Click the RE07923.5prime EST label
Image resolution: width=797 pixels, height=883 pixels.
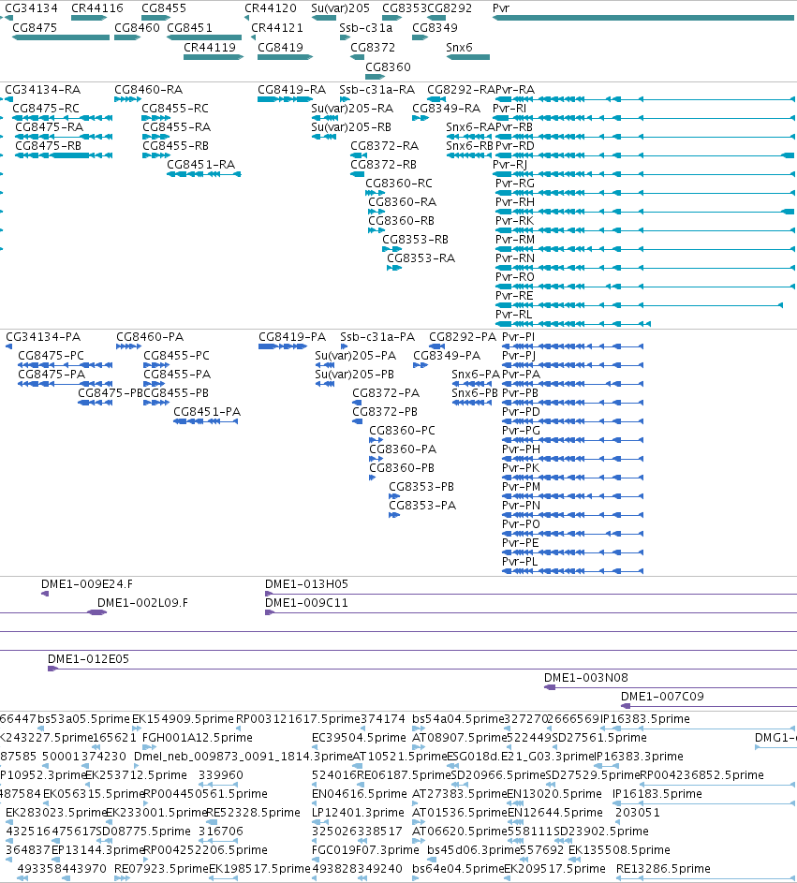point(161,868)
